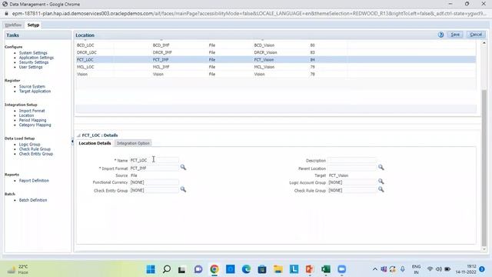Select the MCL_LOC row
The height and width of the screenshot is (277, 492).
tap(276, 67)
